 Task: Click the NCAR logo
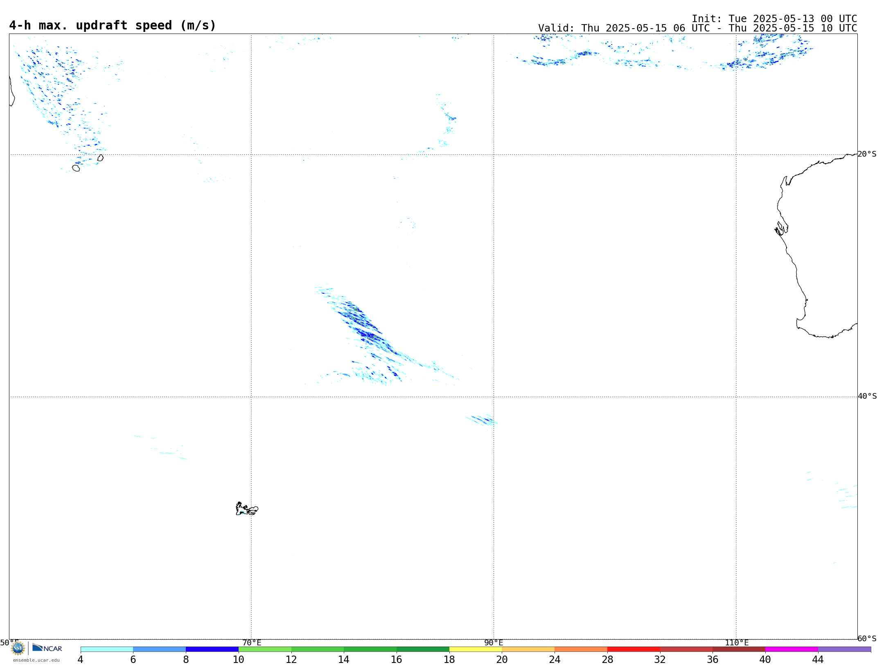coord(47,648)
